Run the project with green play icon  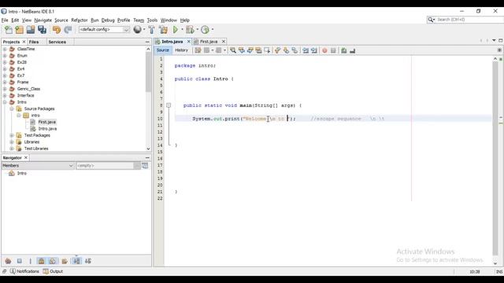coord(176,30)
